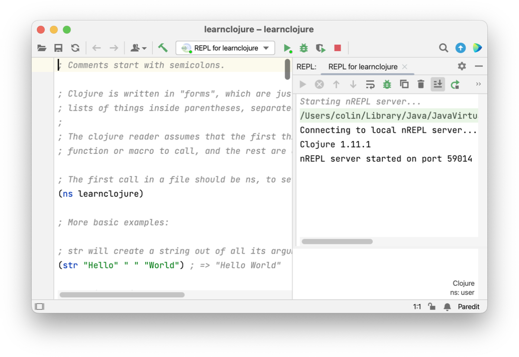Click the 1:1 cursor position indicator
The width and height of the screenshot is (519, 357).
417,307
